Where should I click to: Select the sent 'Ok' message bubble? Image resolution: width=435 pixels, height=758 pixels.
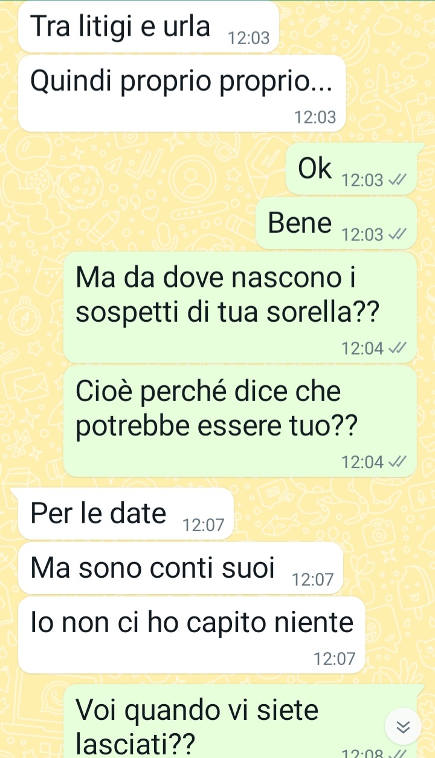(350, 169)
